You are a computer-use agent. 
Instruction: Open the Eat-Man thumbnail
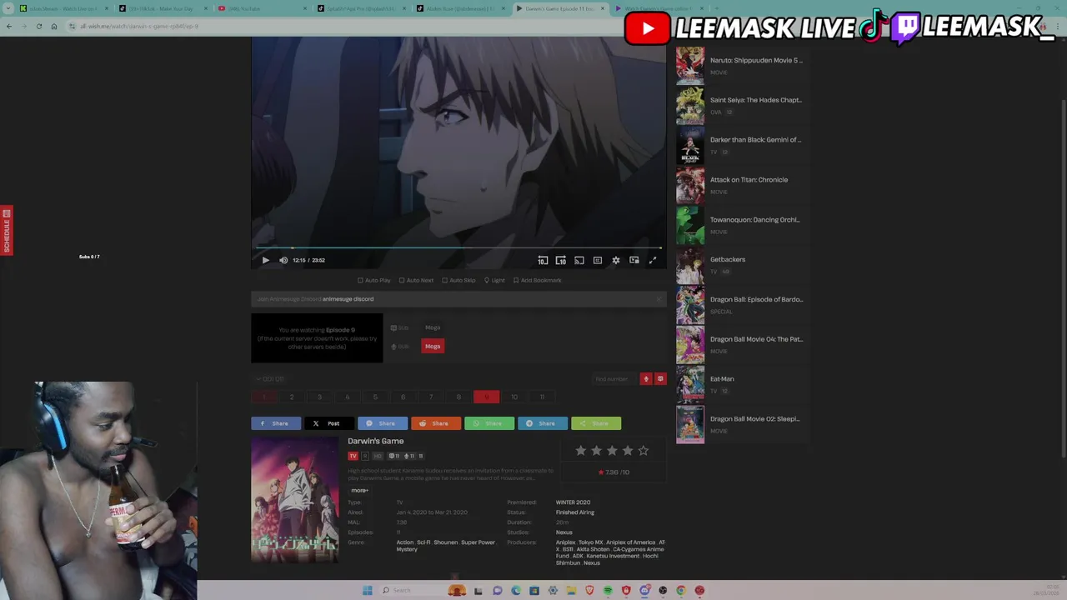tap(690, 384)
